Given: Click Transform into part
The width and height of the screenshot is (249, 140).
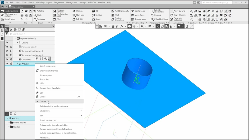Looking at the screenshot, I should pos(48,120).
